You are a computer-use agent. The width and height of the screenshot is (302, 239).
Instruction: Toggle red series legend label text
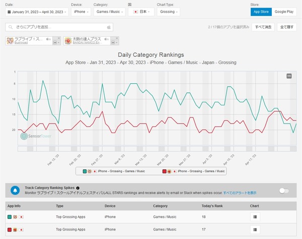(x=201, y=171)
